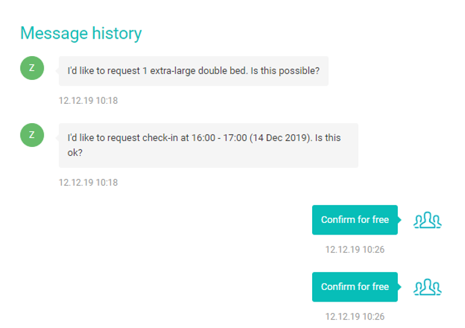Select the extra-large double bed request message
This screenshot has height=328, width=465.
[193, 71]
